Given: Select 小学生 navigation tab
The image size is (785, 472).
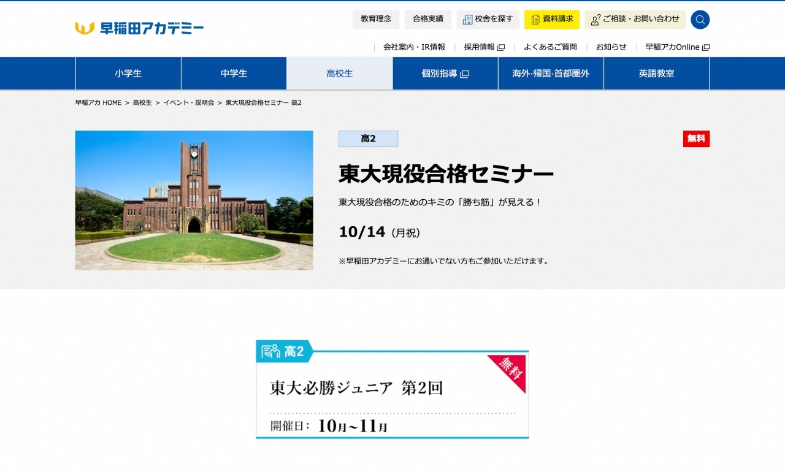Looking at the screenshot, I should [x=128, y=74].
